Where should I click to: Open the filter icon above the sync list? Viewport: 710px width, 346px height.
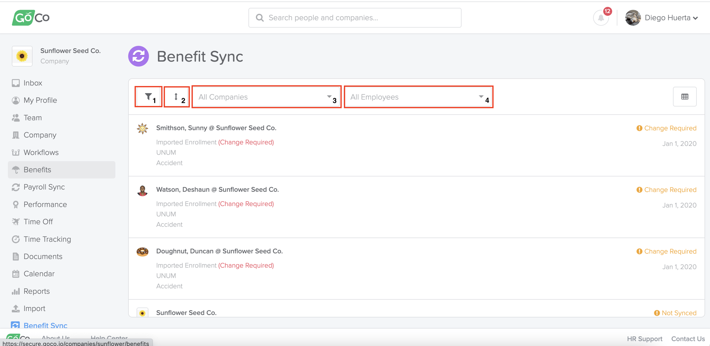[148, 96]
